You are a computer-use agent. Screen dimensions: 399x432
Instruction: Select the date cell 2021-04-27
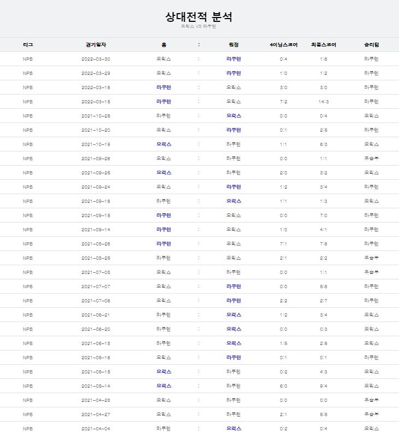point(96,415)
